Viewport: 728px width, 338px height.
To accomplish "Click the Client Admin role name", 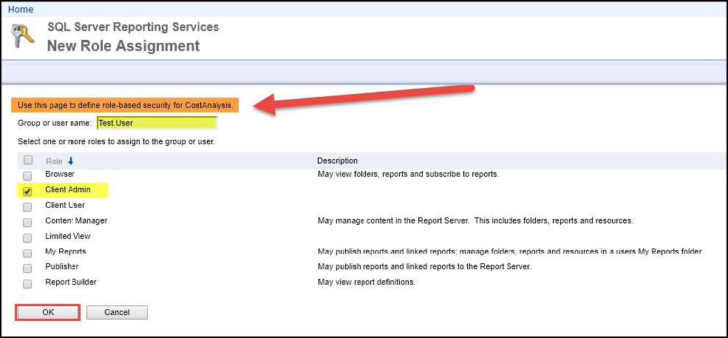I will tap(68, 189).
